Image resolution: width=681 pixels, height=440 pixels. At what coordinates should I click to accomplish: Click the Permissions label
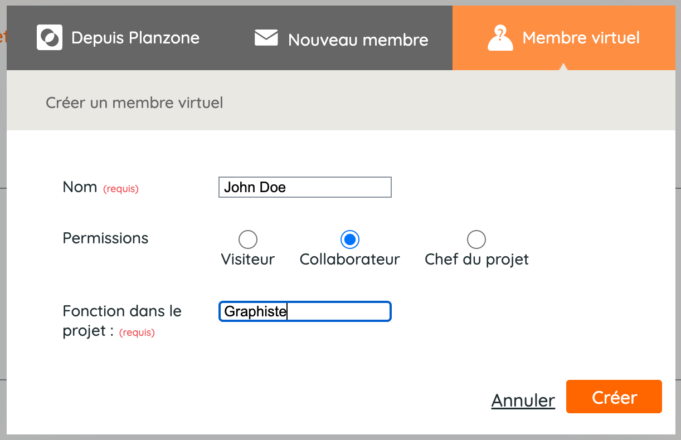point(105,238)
